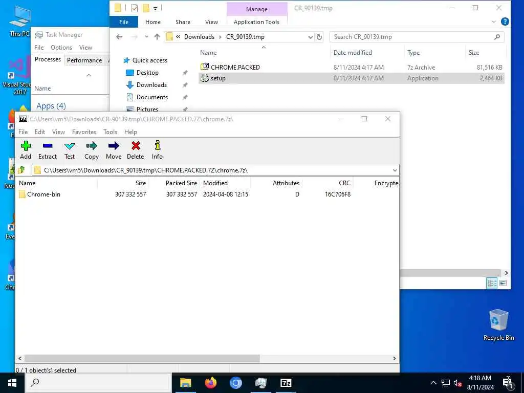This screenshot has width=524, height=393.
Task: Open View tab in File Explorer
Action: (x=211, y=22)
